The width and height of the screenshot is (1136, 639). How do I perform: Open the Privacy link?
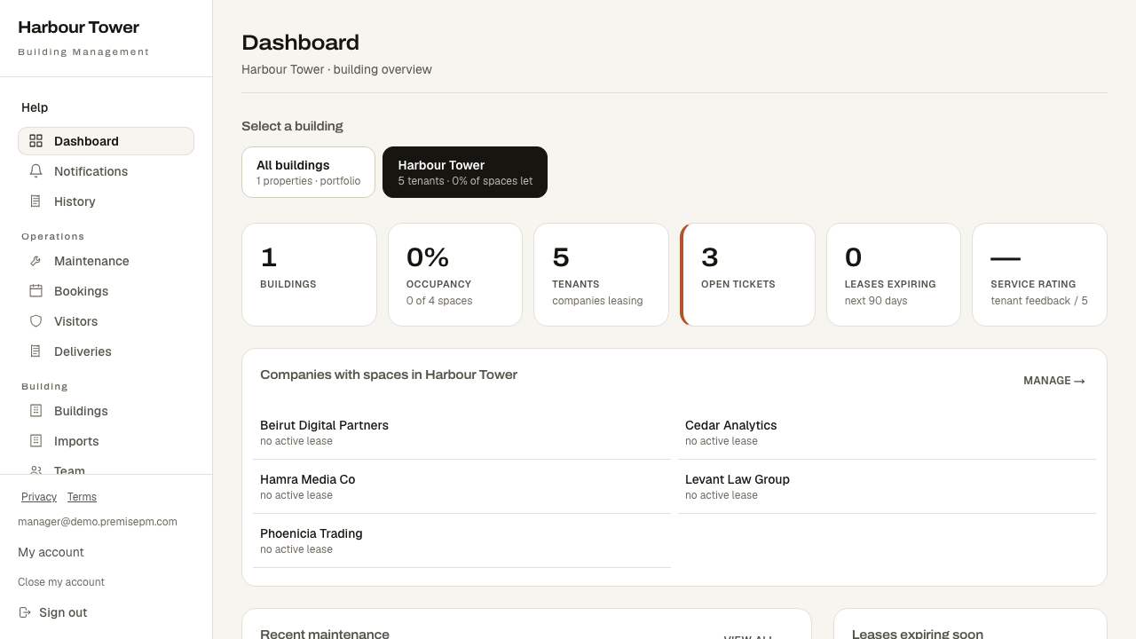click(39, 497)
